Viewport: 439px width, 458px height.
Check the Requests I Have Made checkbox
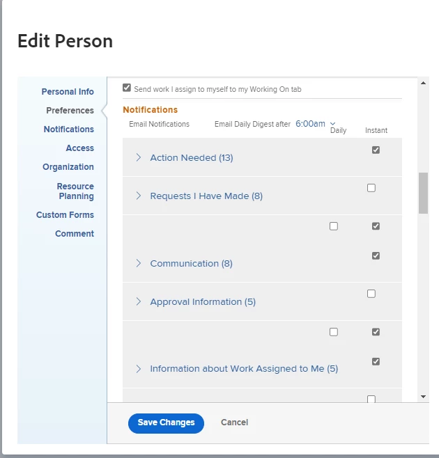coord(371,188)
